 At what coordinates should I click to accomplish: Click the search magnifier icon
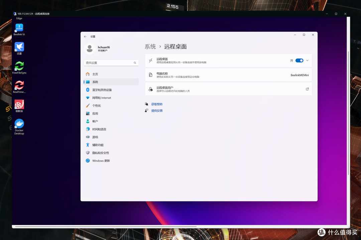pos(135,63)
